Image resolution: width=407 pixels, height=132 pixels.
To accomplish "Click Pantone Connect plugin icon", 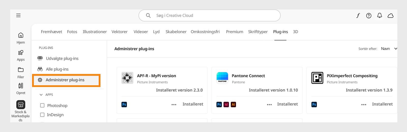I will (222, 78).
